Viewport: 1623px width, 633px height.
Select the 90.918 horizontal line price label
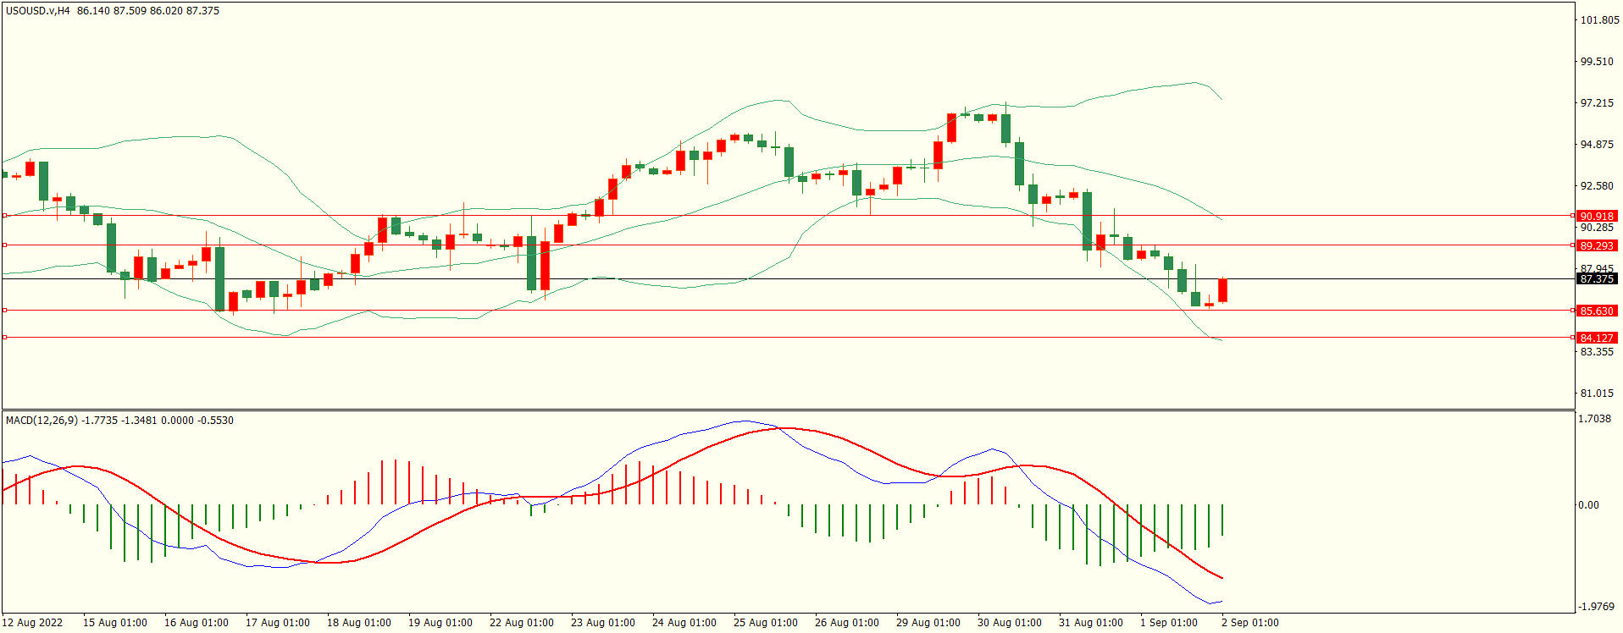click(1597, 217)
